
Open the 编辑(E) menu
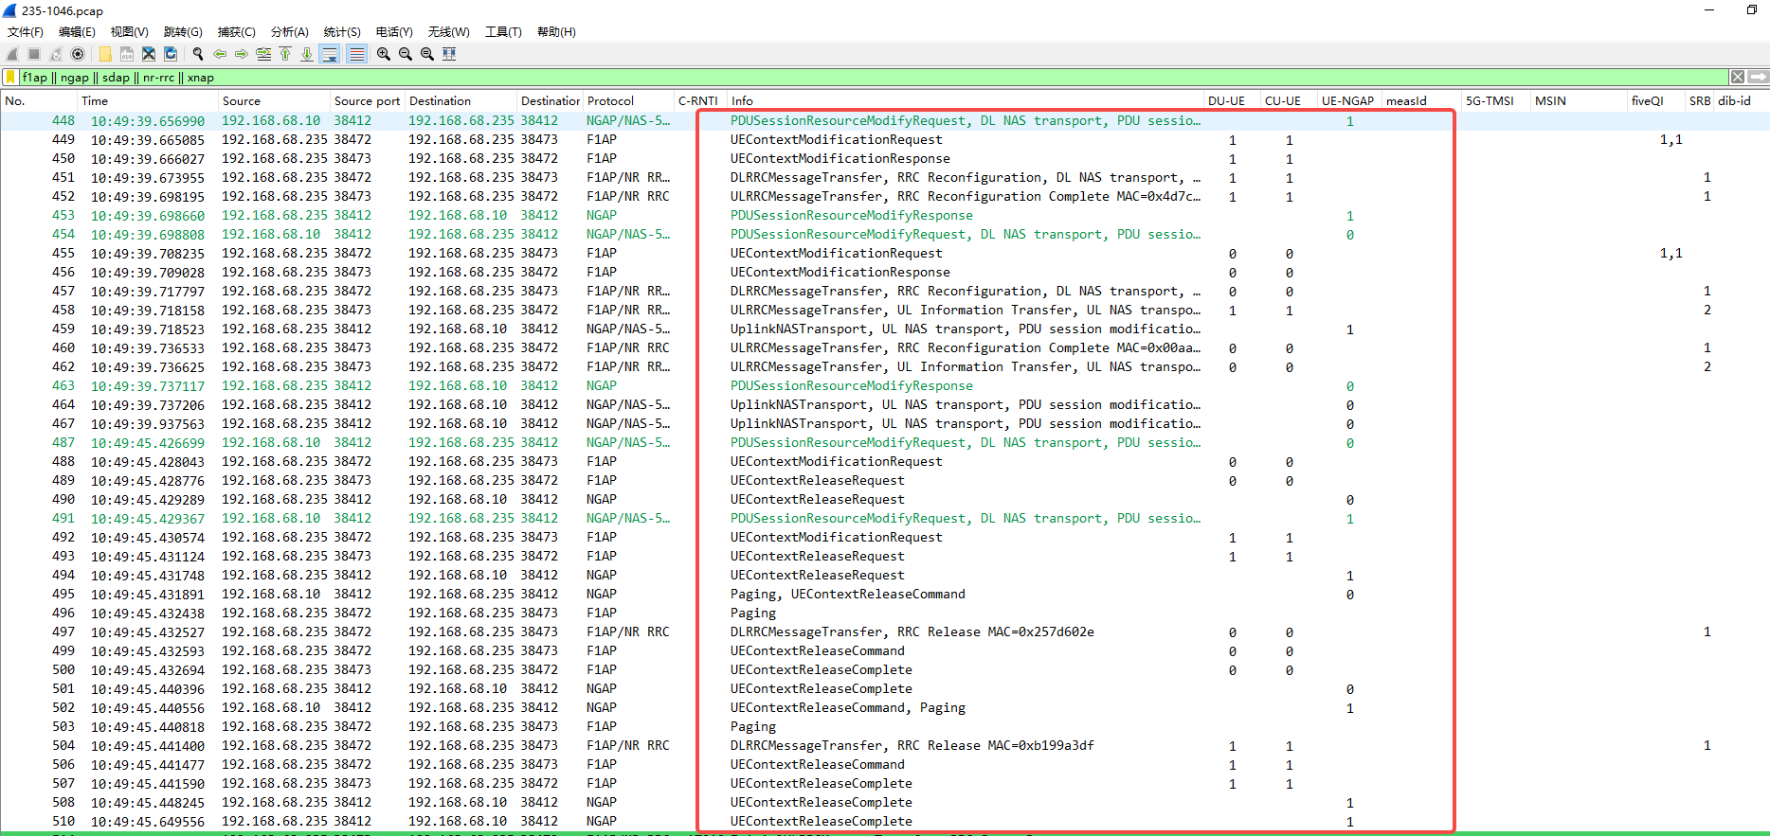(x=78, y=32)
